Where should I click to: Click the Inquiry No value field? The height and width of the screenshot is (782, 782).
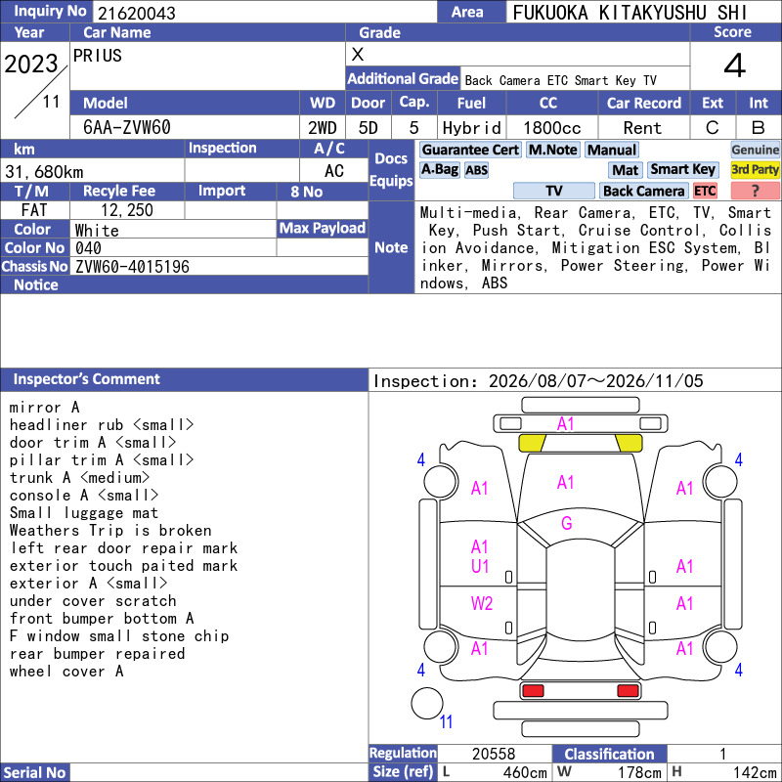[264, 12]
